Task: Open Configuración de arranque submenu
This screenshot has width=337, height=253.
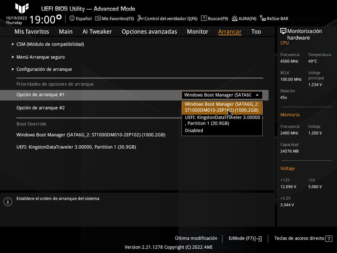Action: tap(44, 69)
